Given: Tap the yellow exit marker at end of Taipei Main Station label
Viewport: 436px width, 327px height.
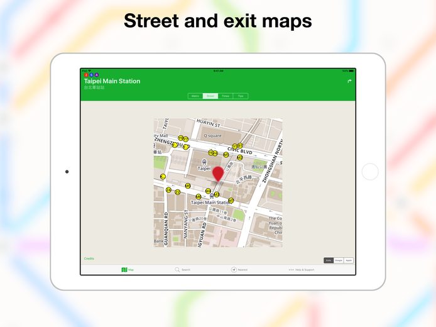Looking at the screenshot, I should (x=231, y=201).
